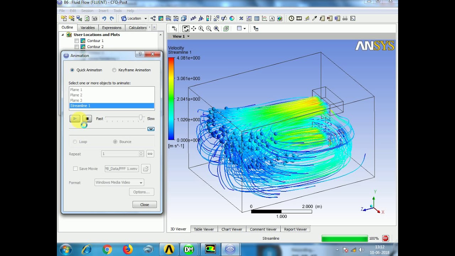Select Keyframe Animation radio button
This screenshot has height=256, width=455.
pos(114,70)
